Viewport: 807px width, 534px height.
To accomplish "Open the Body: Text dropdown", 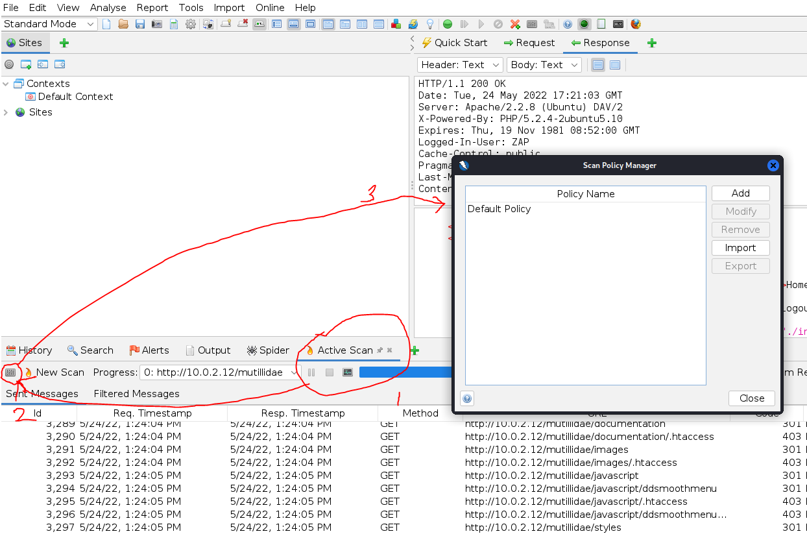I will click(x=544, y=65).
